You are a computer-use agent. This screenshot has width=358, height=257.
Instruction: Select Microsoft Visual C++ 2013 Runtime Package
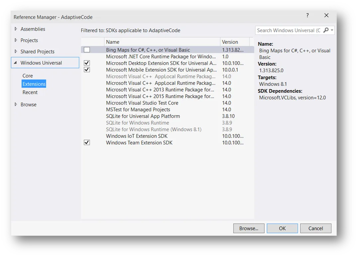167,90
